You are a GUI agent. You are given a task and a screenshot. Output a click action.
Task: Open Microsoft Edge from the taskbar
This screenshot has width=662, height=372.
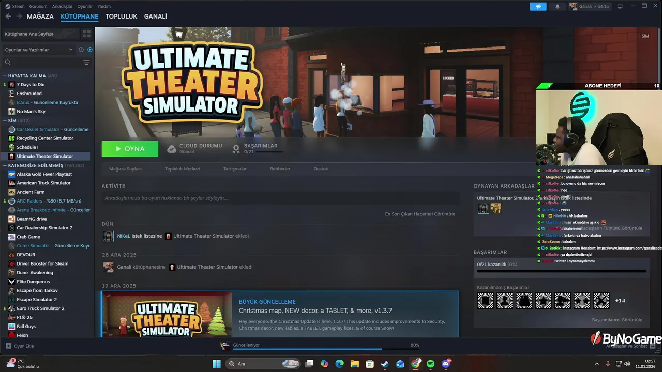point(339,364)
